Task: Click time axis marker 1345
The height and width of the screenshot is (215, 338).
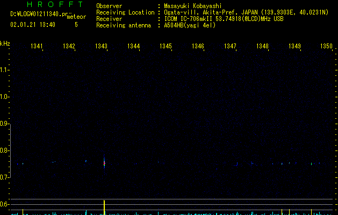Action: click(x=166, y=46)
